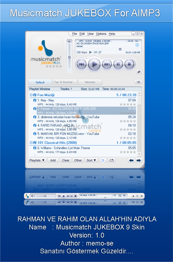
Task: Set star rating for 3. dinlenme rekorları track
Action: tap(128, 121)
